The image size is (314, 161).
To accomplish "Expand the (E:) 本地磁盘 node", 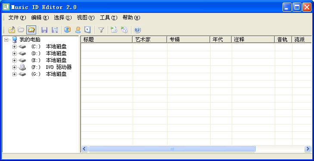I will [14, 60].
